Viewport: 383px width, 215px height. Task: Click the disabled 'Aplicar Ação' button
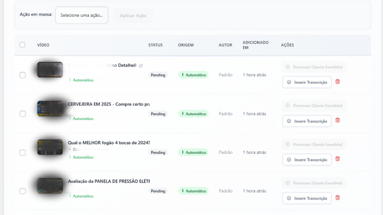click(x=133, y=16)
